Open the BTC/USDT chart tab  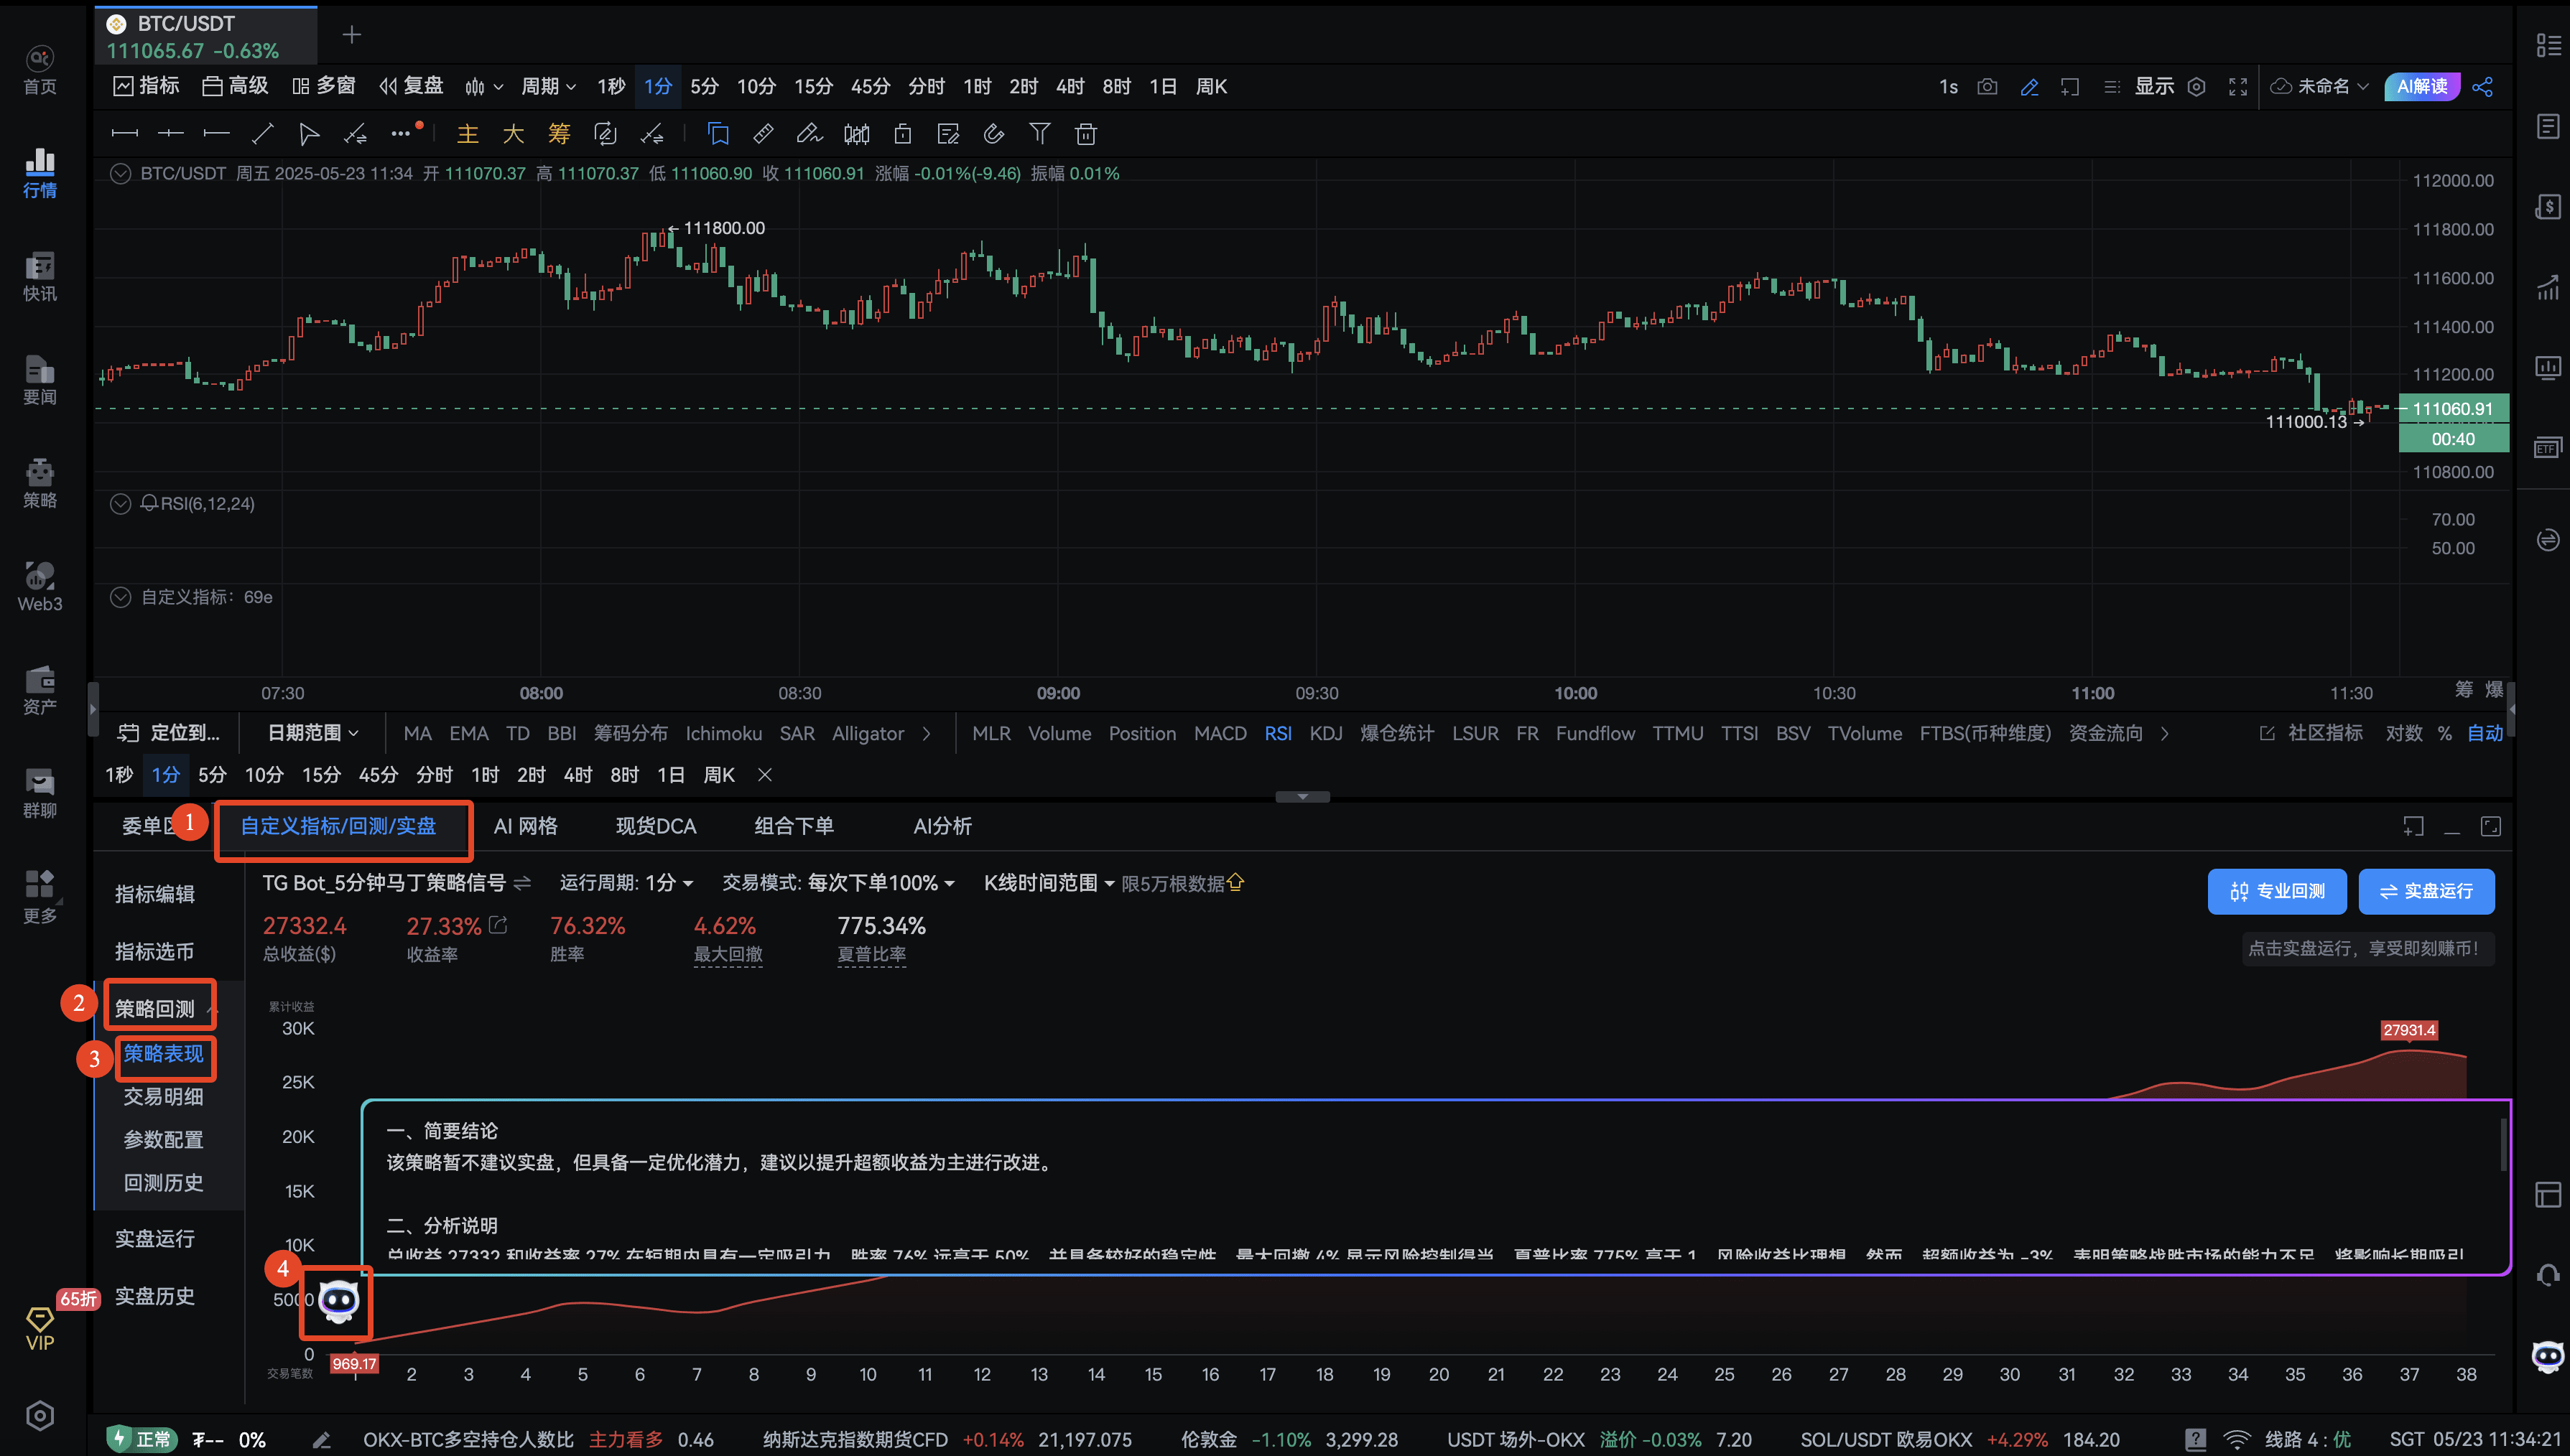coord(206,36)
